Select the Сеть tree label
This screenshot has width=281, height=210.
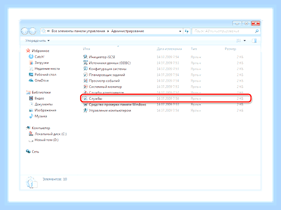[35, 151]
